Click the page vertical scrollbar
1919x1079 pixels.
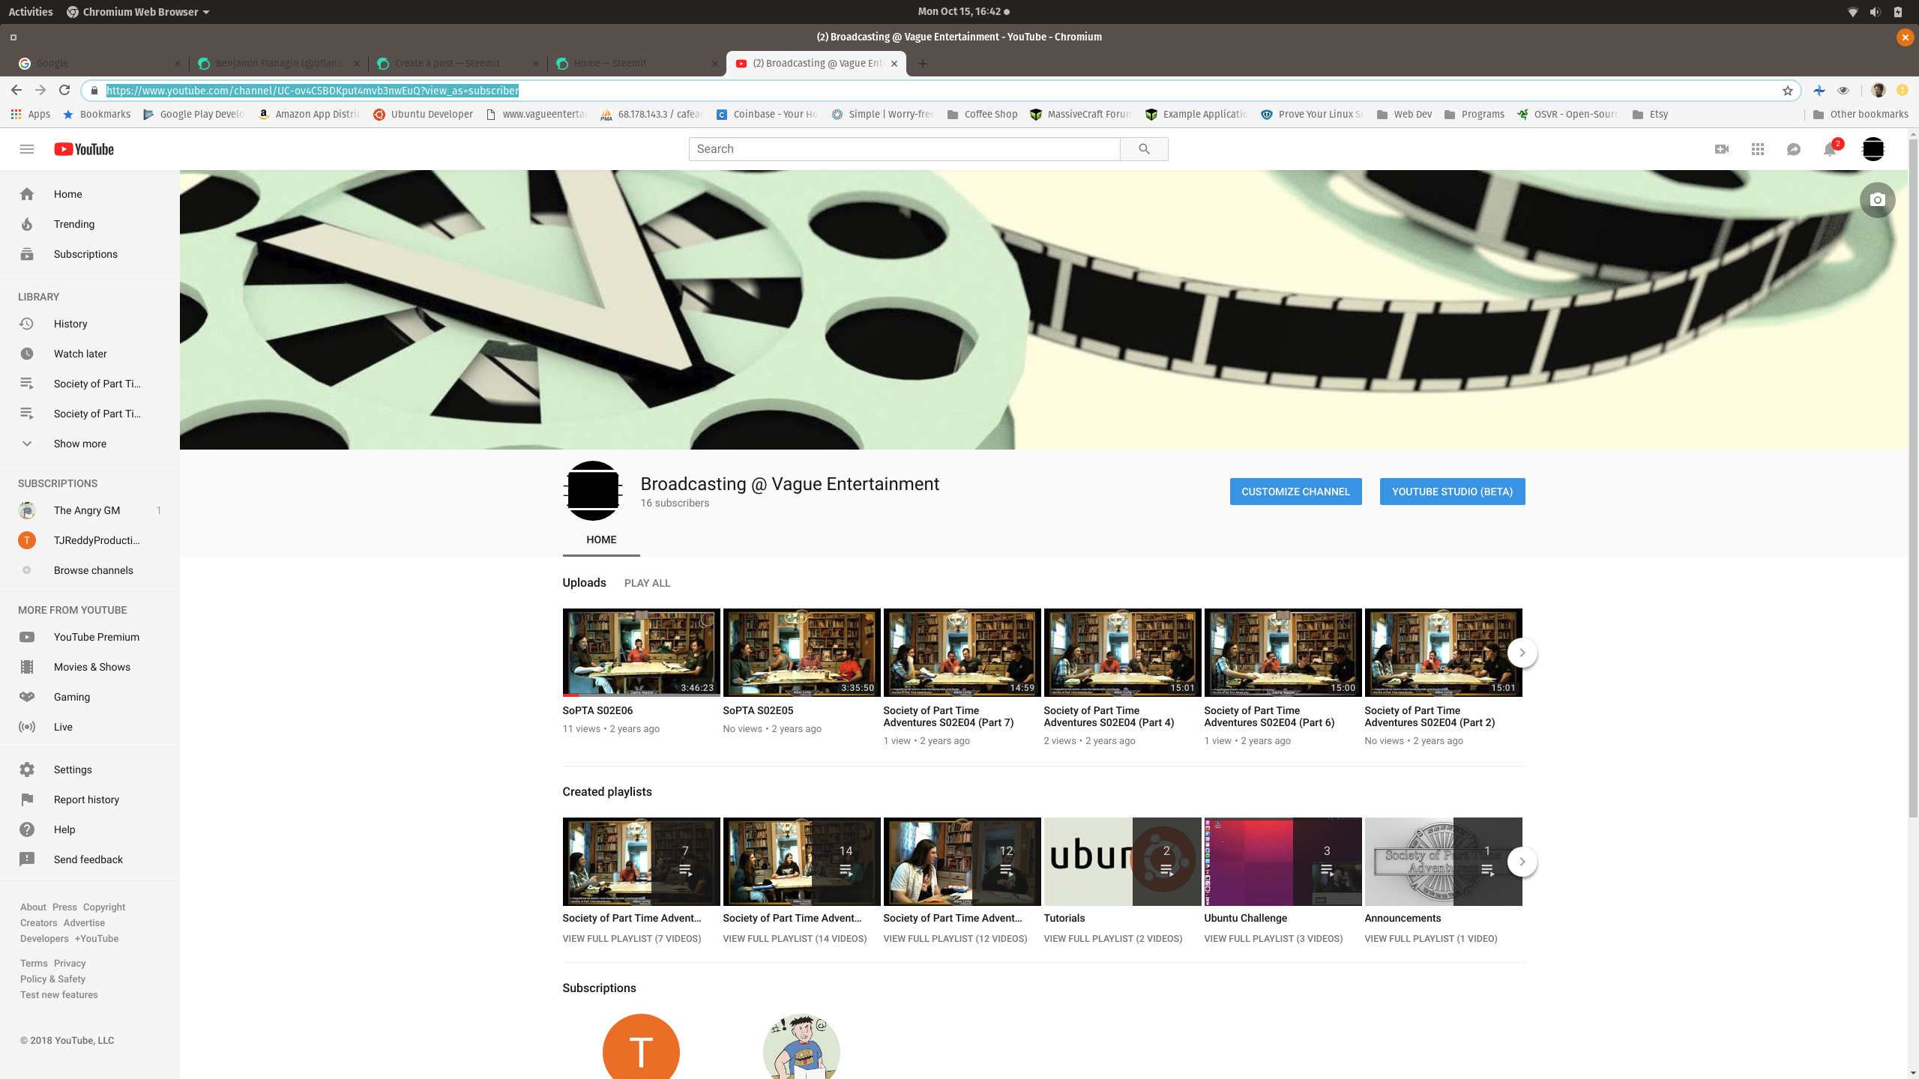tap(1913, 480)
